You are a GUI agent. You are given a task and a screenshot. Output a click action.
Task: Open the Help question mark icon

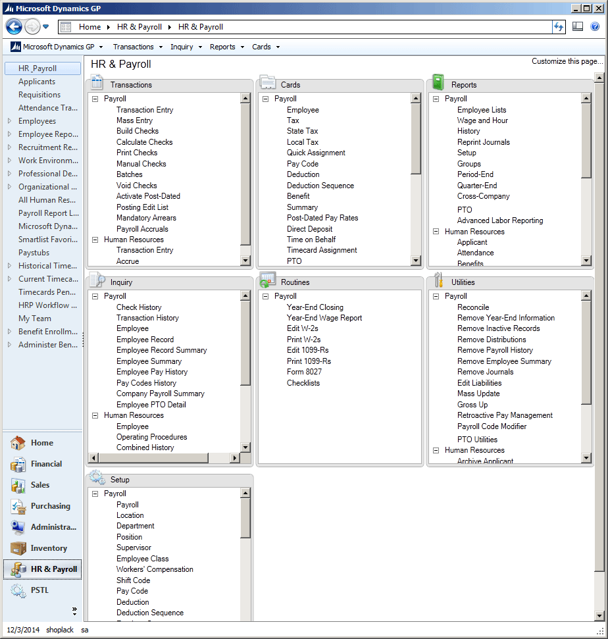[x=595, y=27]
